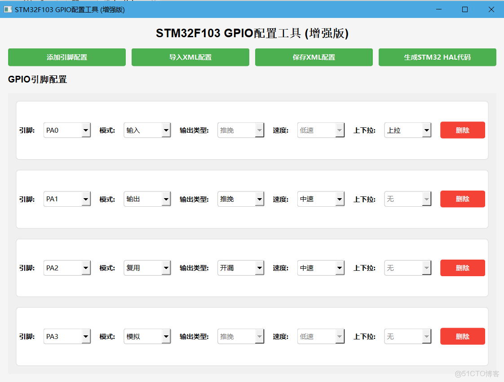Viewport: 504px width, 382px height.
Task: Open the PA0 pin dropdown
Action: click(x=67, y=130)
